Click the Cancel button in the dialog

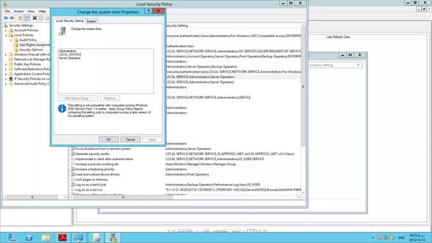click(131, 140)
